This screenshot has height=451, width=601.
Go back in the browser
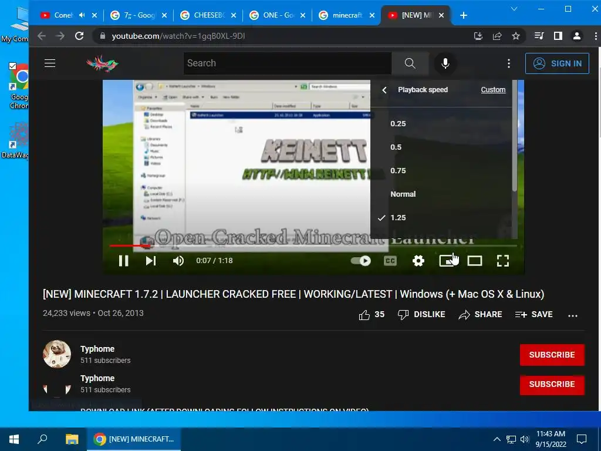pos(42,36)
